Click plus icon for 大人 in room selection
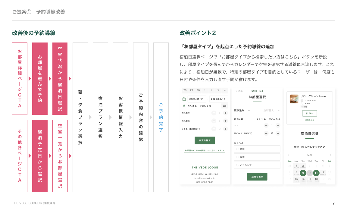Screen dimensions: 347x211 point(278,125)
